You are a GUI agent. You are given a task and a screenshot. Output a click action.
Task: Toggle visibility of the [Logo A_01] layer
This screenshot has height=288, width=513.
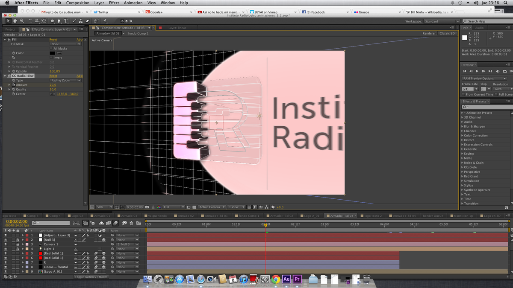tap(6, 271)
